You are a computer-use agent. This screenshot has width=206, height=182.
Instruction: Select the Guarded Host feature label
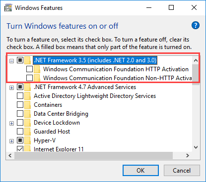pyautogui.click(x=52, y=132)
